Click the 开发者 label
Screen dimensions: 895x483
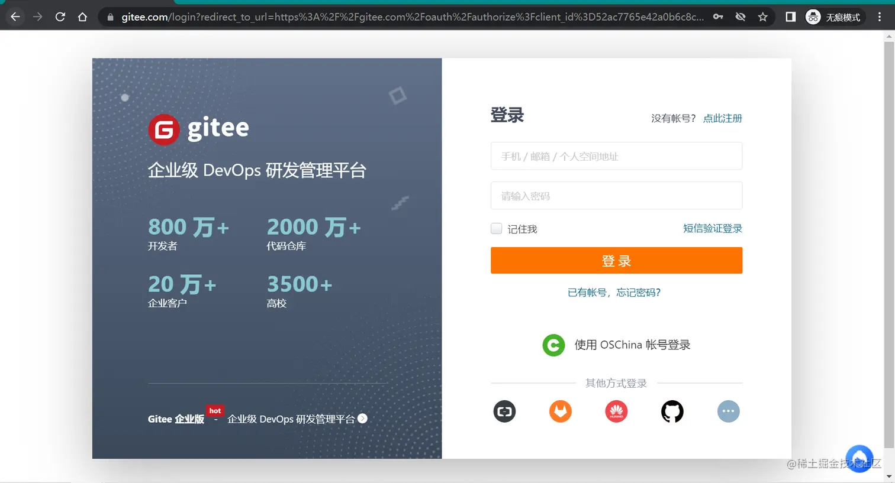tap(163, 247)
